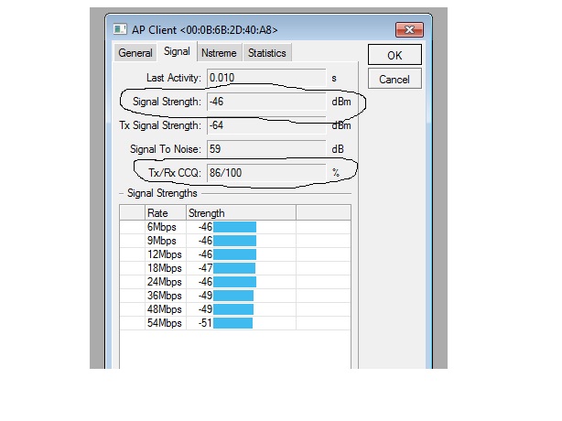Select the 48Mbps rate row
This screenshot has width=562, height=421.
coord(234,309)
